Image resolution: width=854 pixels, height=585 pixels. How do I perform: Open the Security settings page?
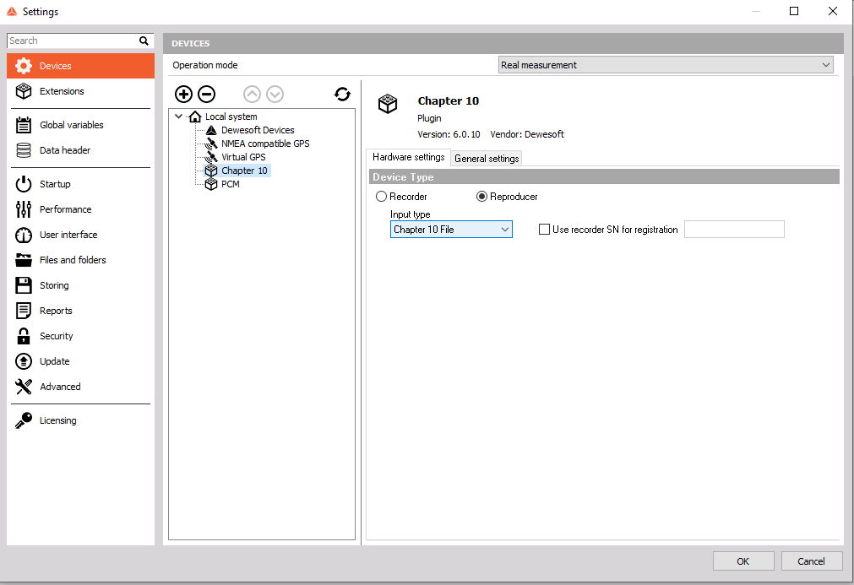click(x=80, y=336)
